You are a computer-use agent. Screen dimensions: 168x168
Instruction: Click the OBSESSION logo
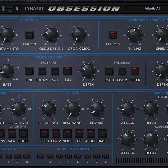point(84,8)
